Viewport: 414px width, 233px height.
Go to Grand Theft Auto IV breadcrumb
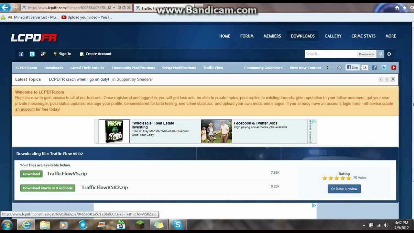tap(87, 68)
